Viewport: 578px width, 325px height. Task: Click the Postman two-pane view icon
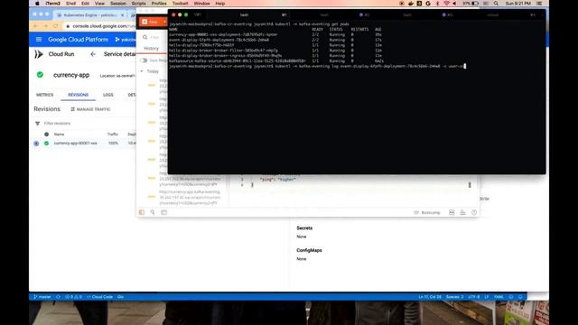click(452, 213)
